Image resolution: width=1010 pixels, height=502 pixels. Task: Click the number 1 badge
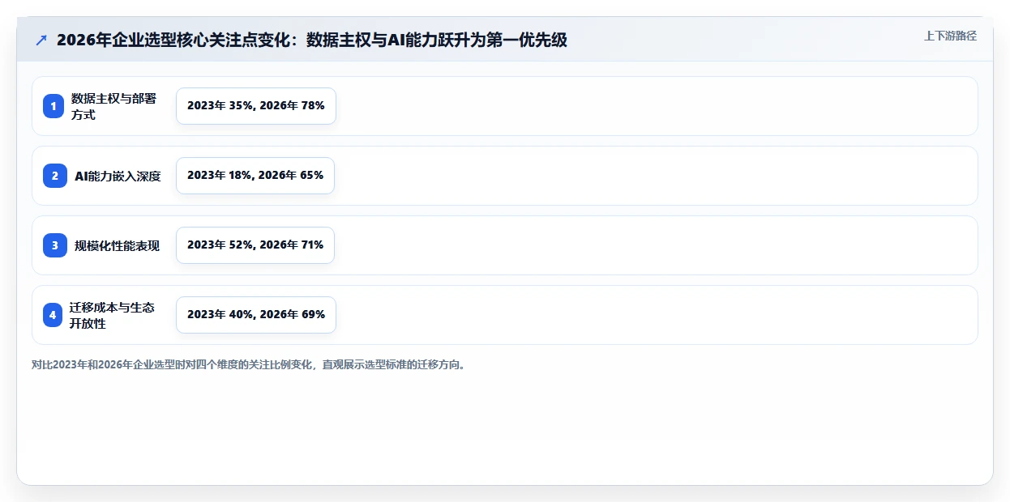[x=53, y=106]
